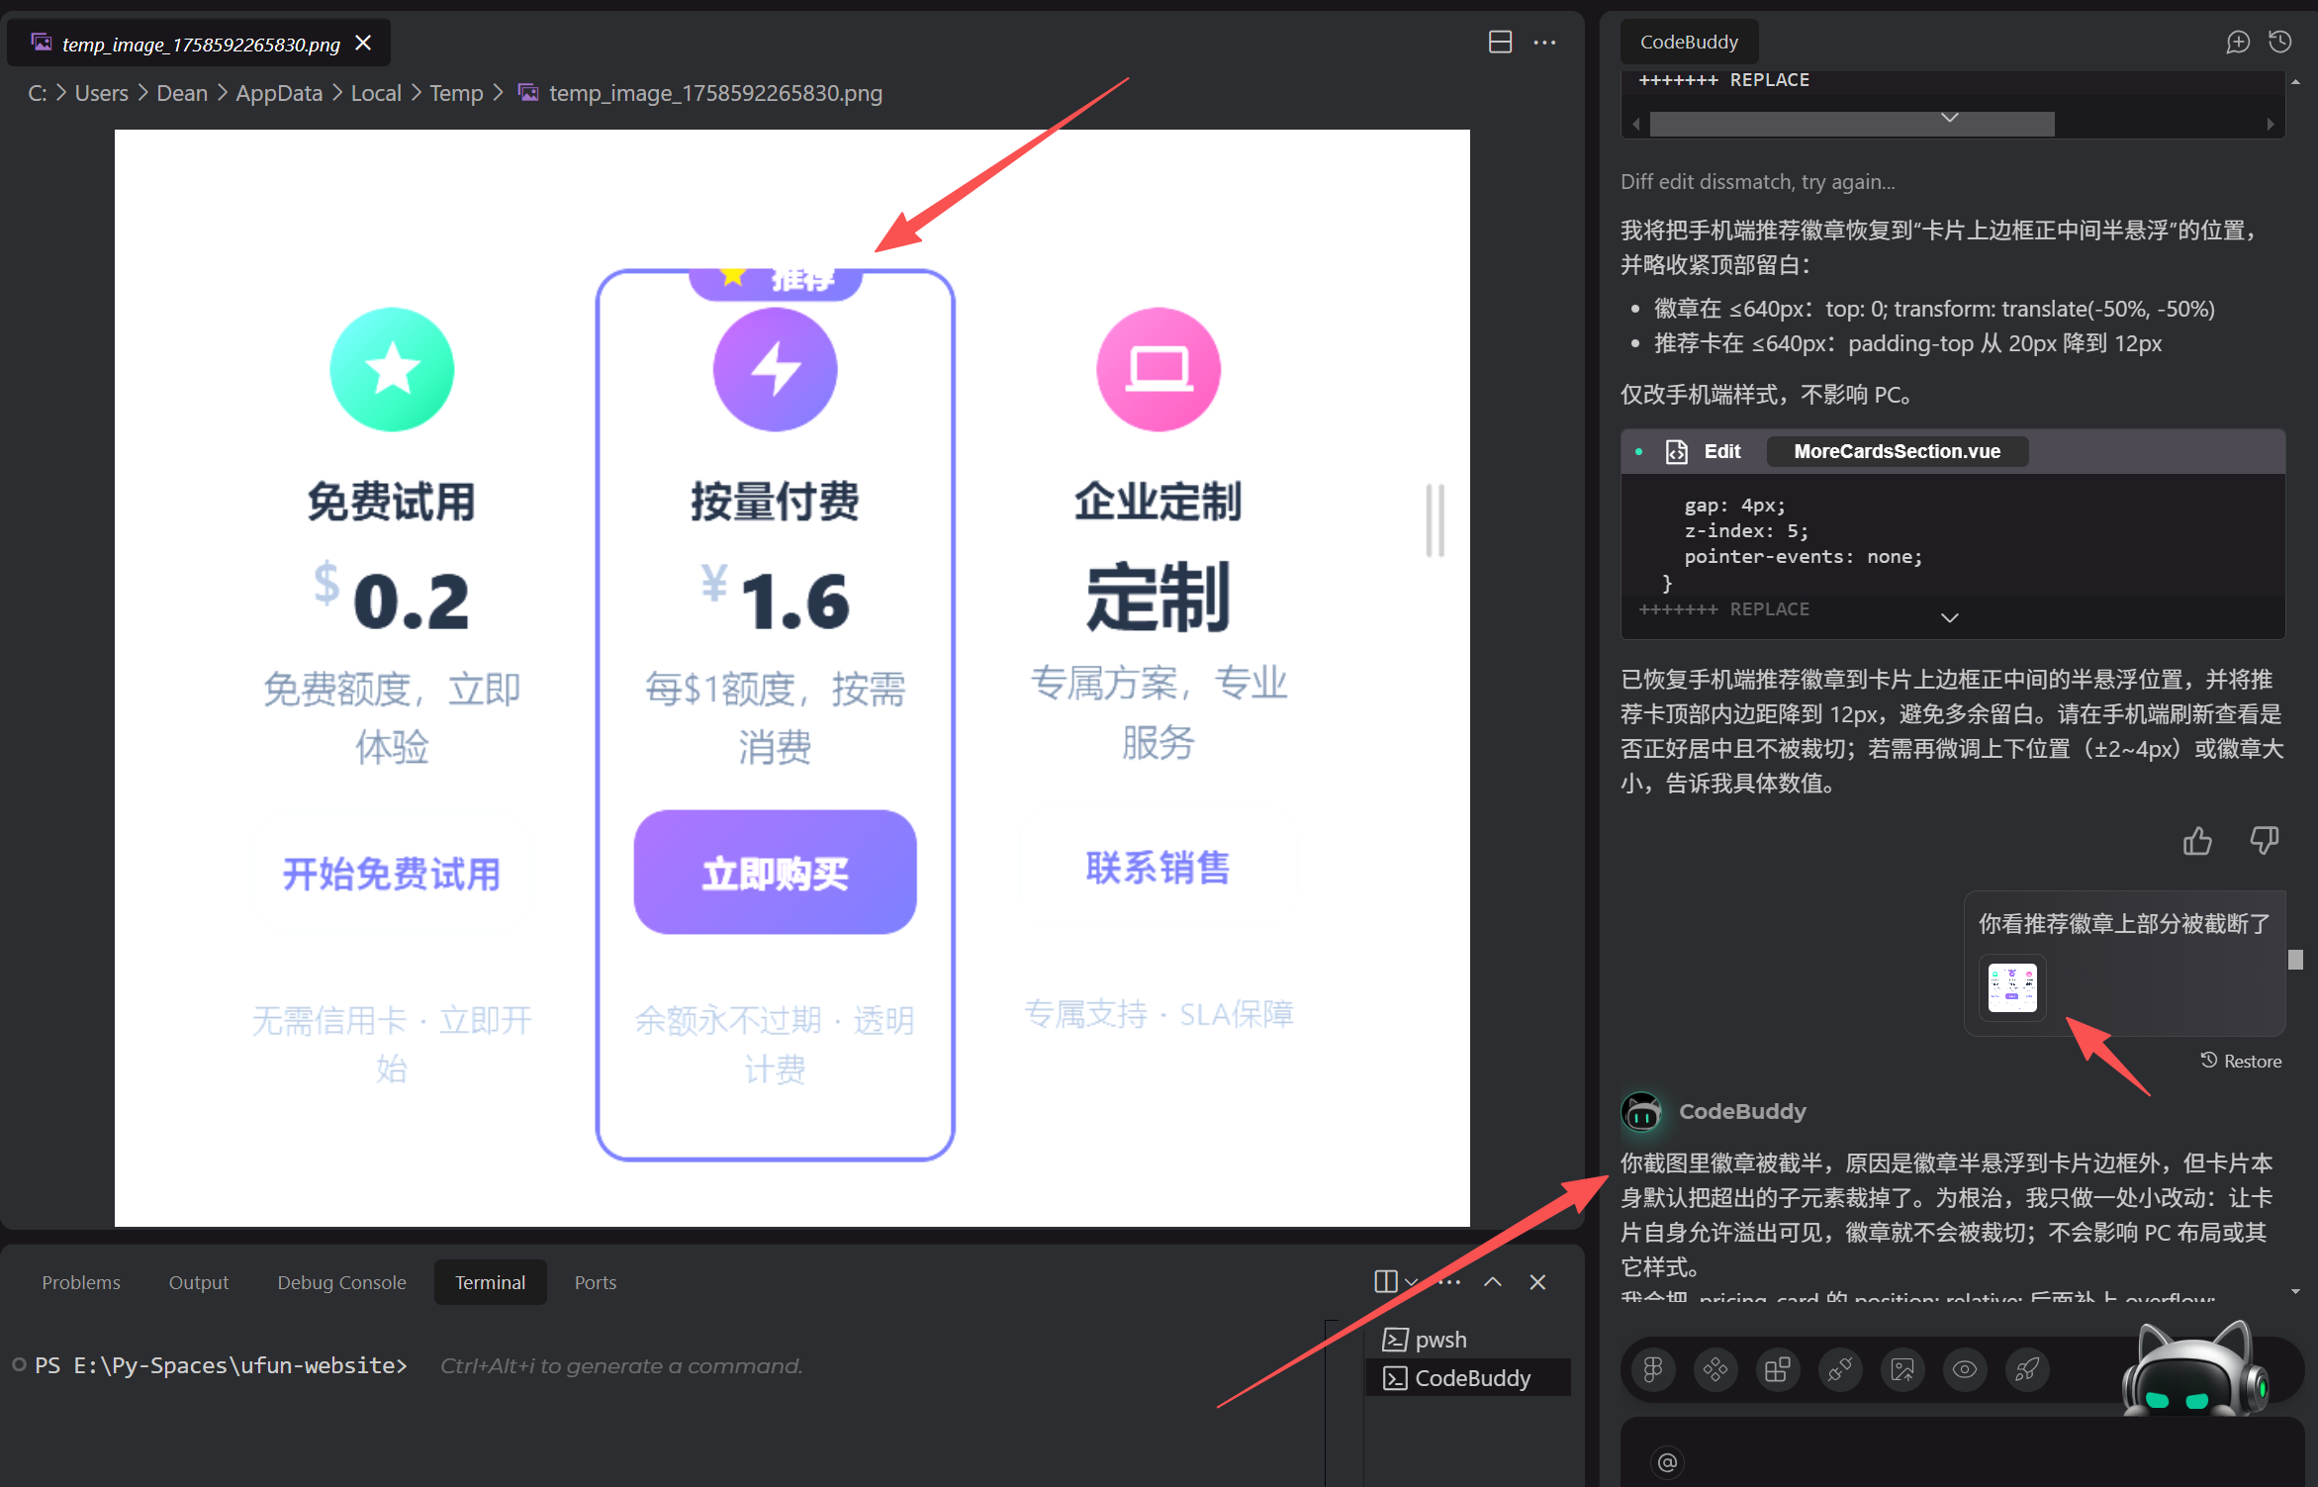Start a new CodeBuddy chat with plus icon

tap(2238, 42)
